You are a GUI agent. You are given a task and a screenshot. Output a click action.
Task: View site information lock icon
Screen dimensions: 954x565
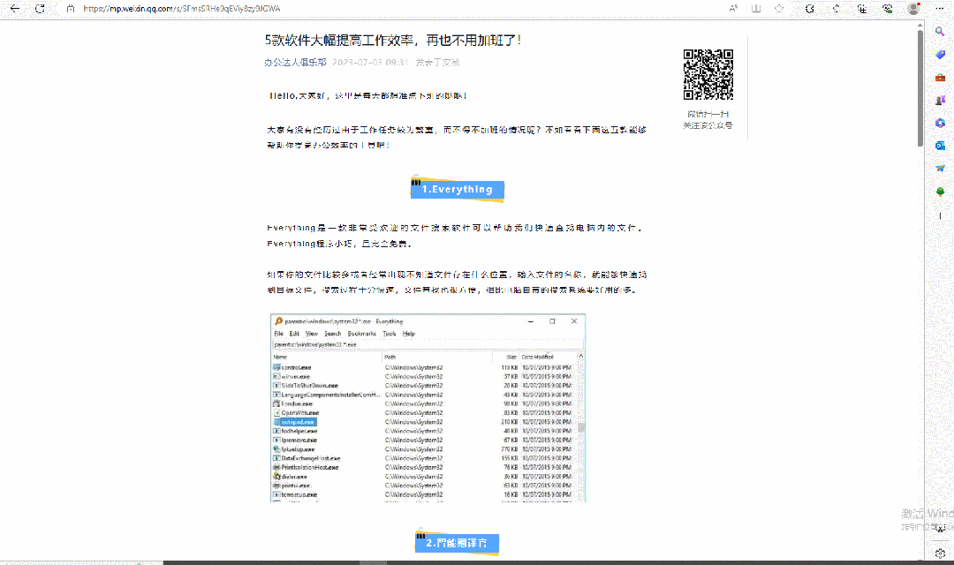[x=71, y=9]
